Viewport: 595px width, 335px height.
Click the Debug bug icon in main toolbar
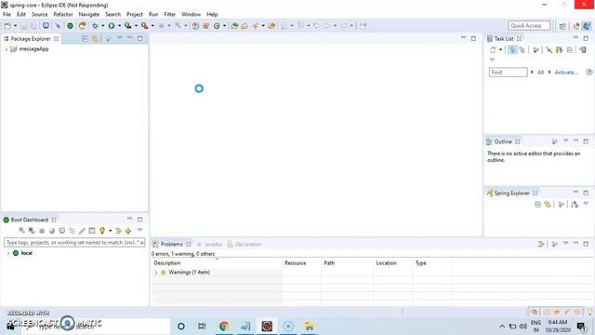click(x=95, y=26)
